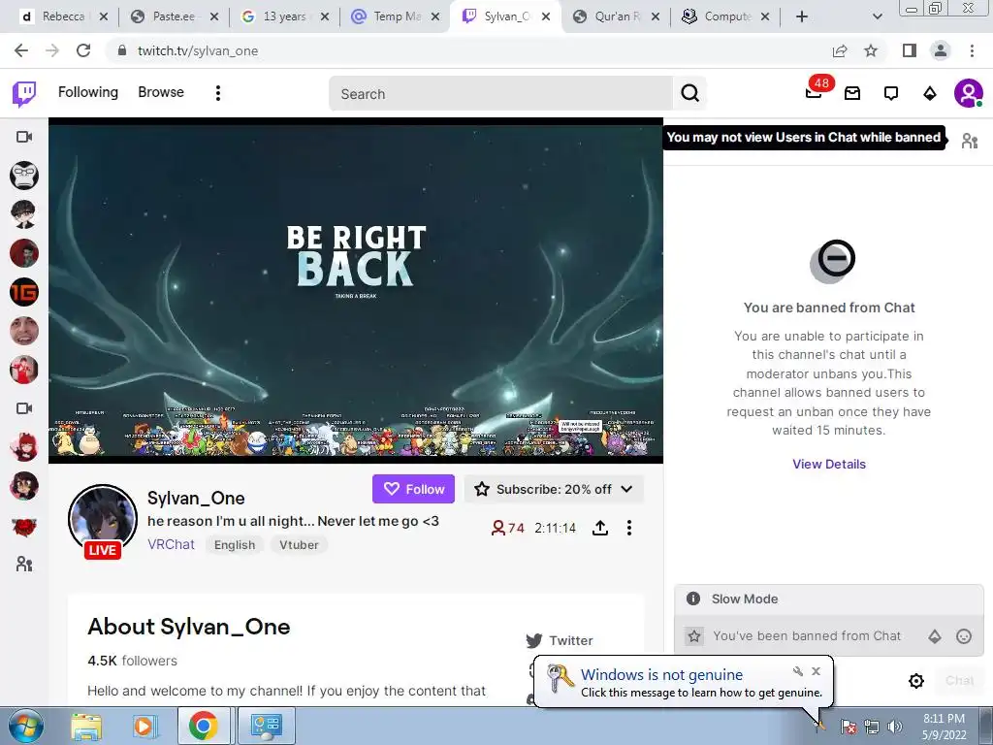Open the tab search chevron dropdown

(x=877, y=16)
